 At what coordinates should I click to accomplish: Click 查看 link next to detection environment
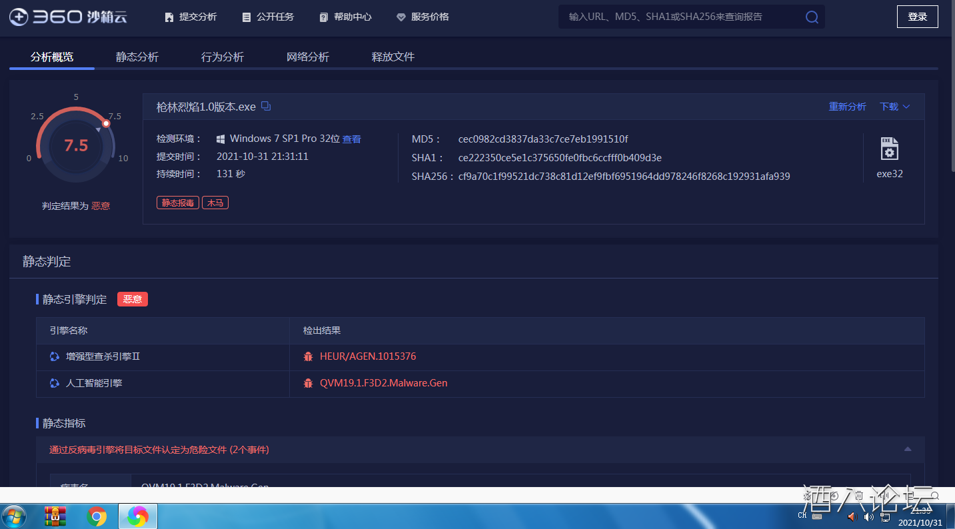pyautogui.click(x=352, y=139)
